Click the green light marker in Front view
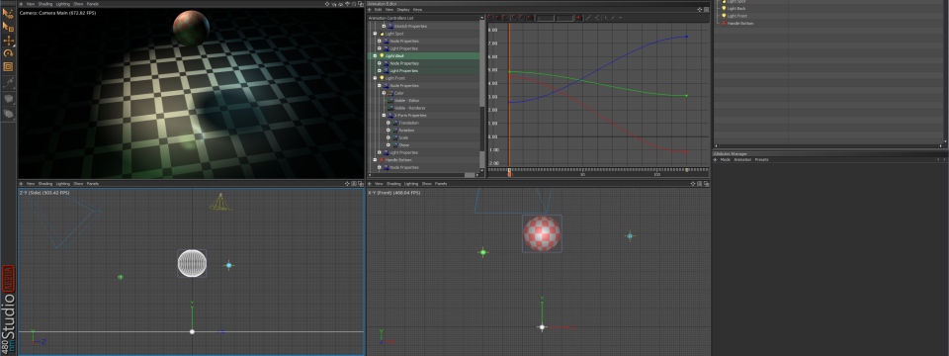The height and width of the screenshot is (356, 949). click(483, 252)
